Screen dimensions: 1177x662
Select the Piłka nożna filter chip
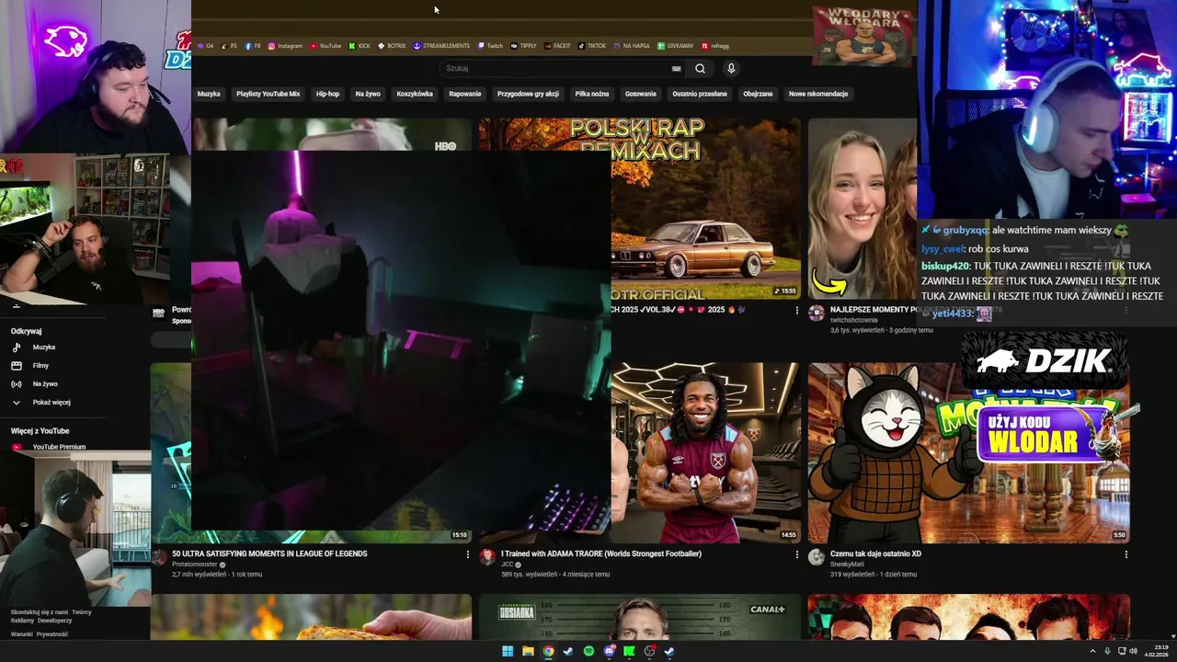[x=592, y=94]
